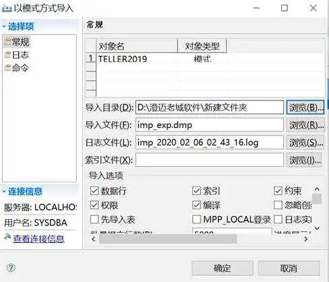Click the 用户名: SYSDBA text

pos(36,223)
